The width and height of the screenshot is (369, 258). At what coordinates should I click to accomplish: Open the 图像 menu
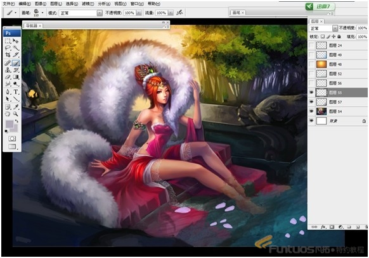point(41,4)
